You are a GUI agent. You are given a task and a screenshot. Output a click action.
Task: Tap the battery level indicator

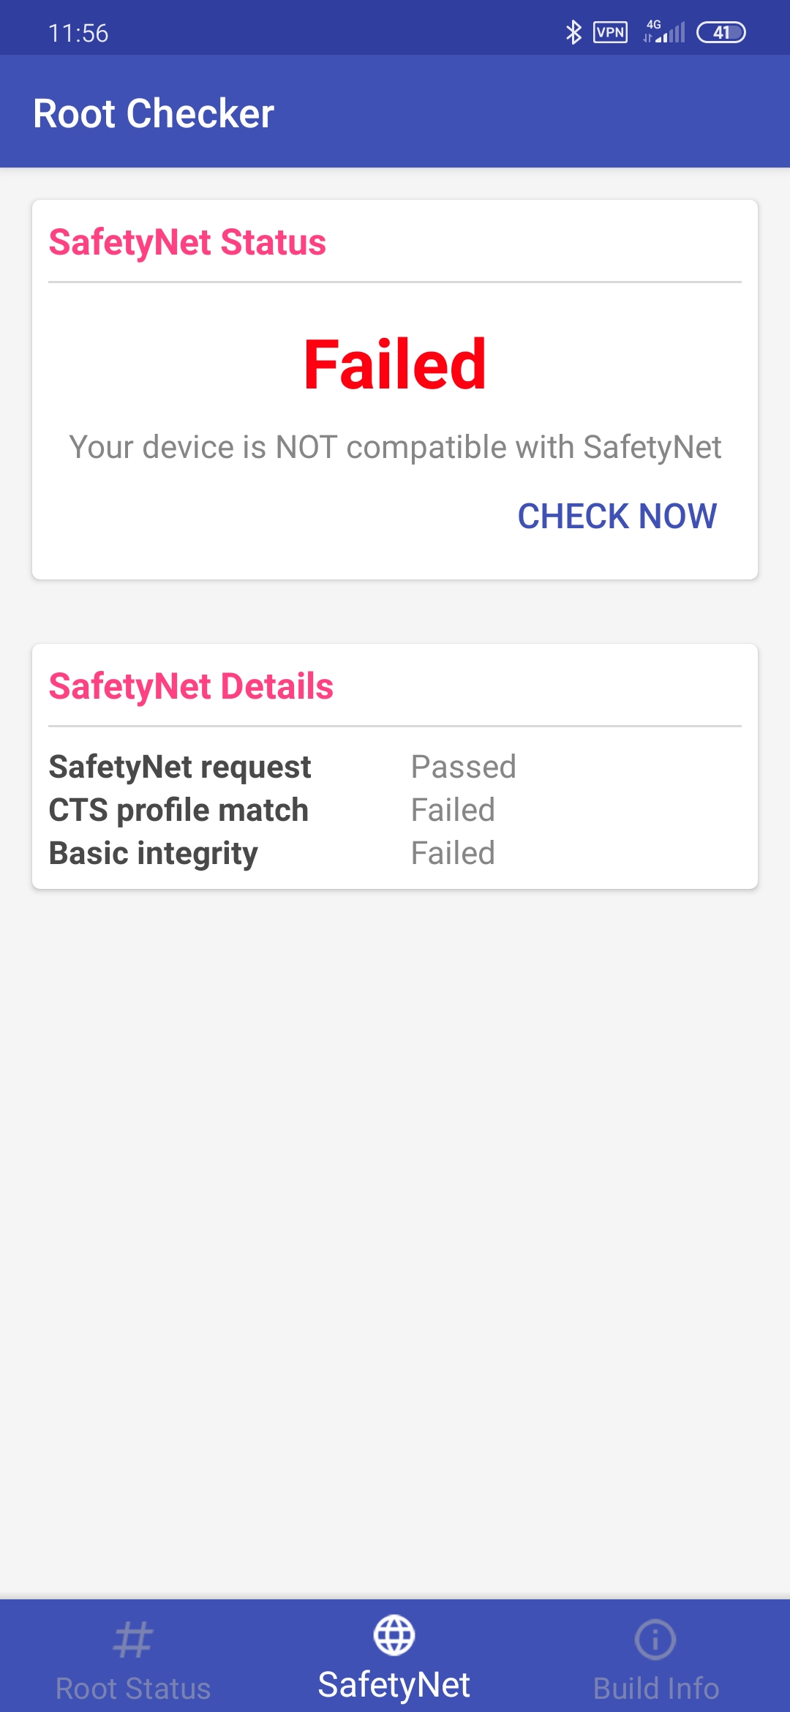tap(721, 32)
